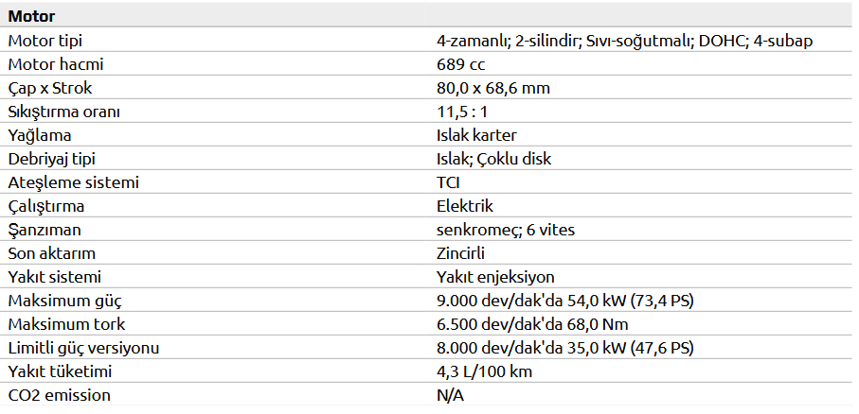Screen dimensions: 859x414
Task: Click the Şanzıman row label
Action: click(x=45, y=230)
